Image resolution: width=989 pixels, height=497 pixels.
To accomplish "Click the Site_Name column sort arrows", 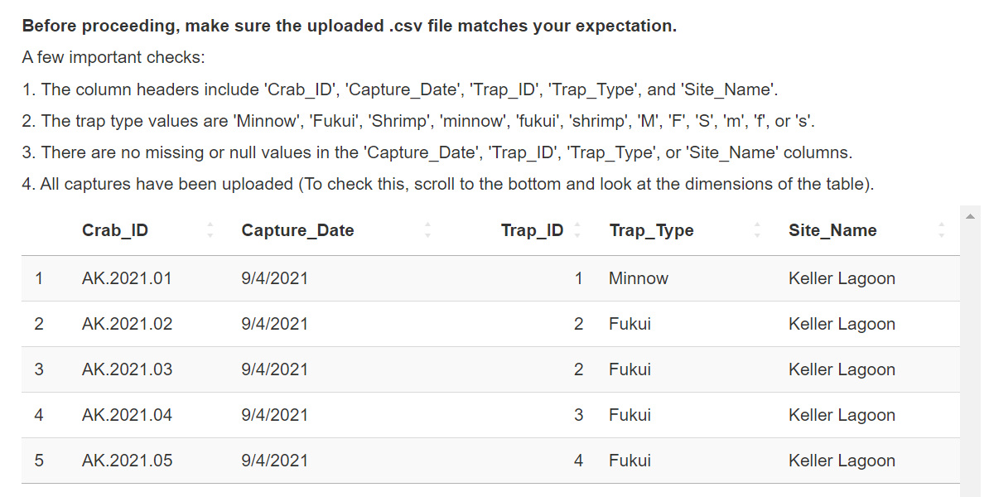I will 942,230.
